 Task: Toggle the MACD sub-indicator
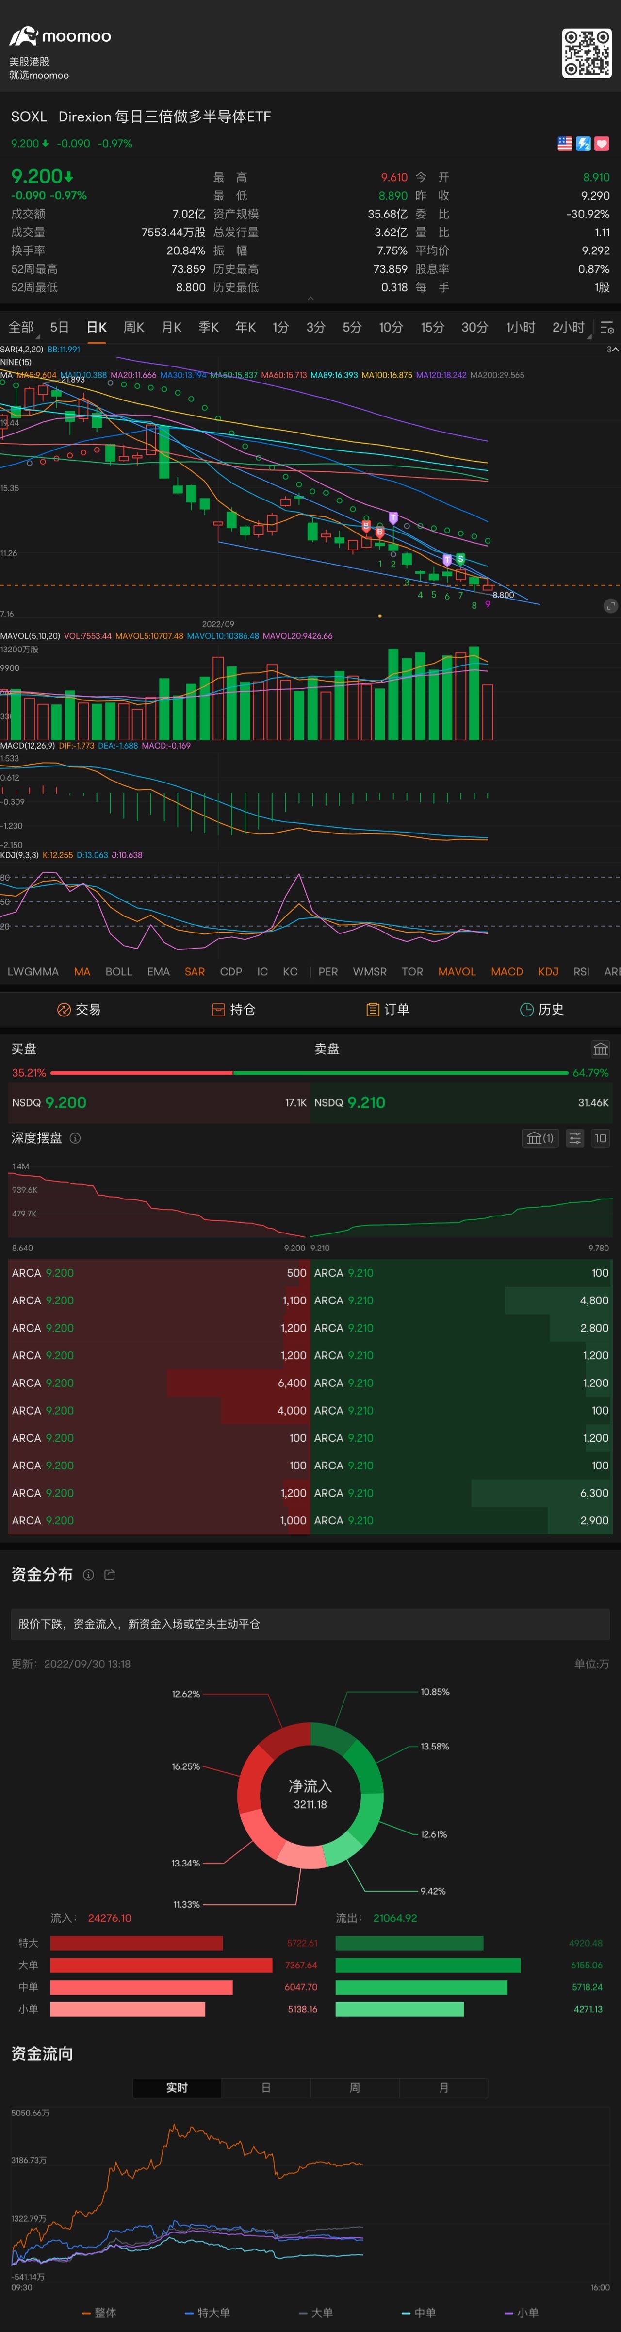(507, 971)
